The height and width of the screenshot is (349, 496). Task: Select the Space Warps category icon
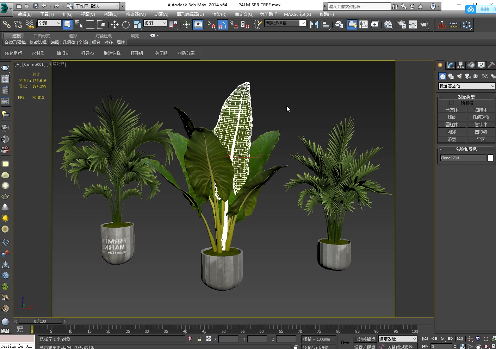485,76
